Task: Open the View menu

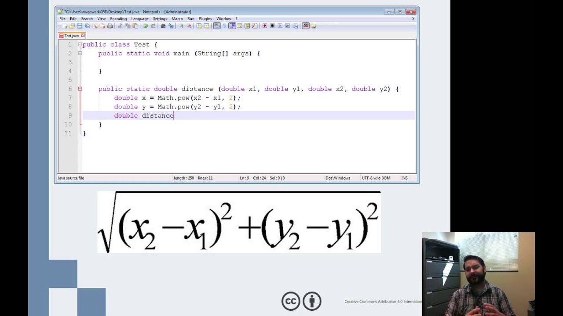Action: tap(102, 19)
